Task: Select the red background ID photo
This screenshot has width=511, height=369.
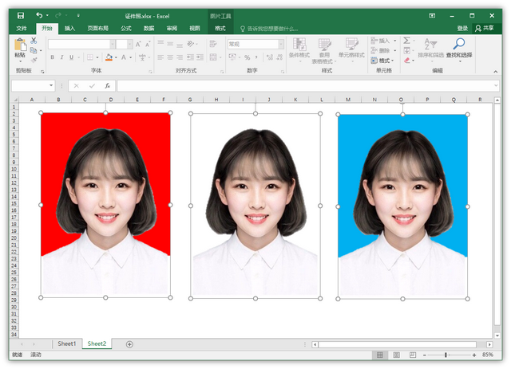Action: 105,205
